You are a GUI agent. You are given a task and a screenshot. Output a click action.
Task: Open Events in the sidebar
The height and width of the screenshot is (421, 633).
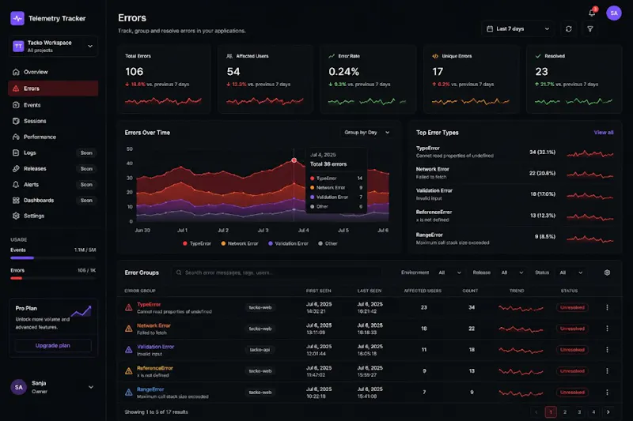click(53, 105)
